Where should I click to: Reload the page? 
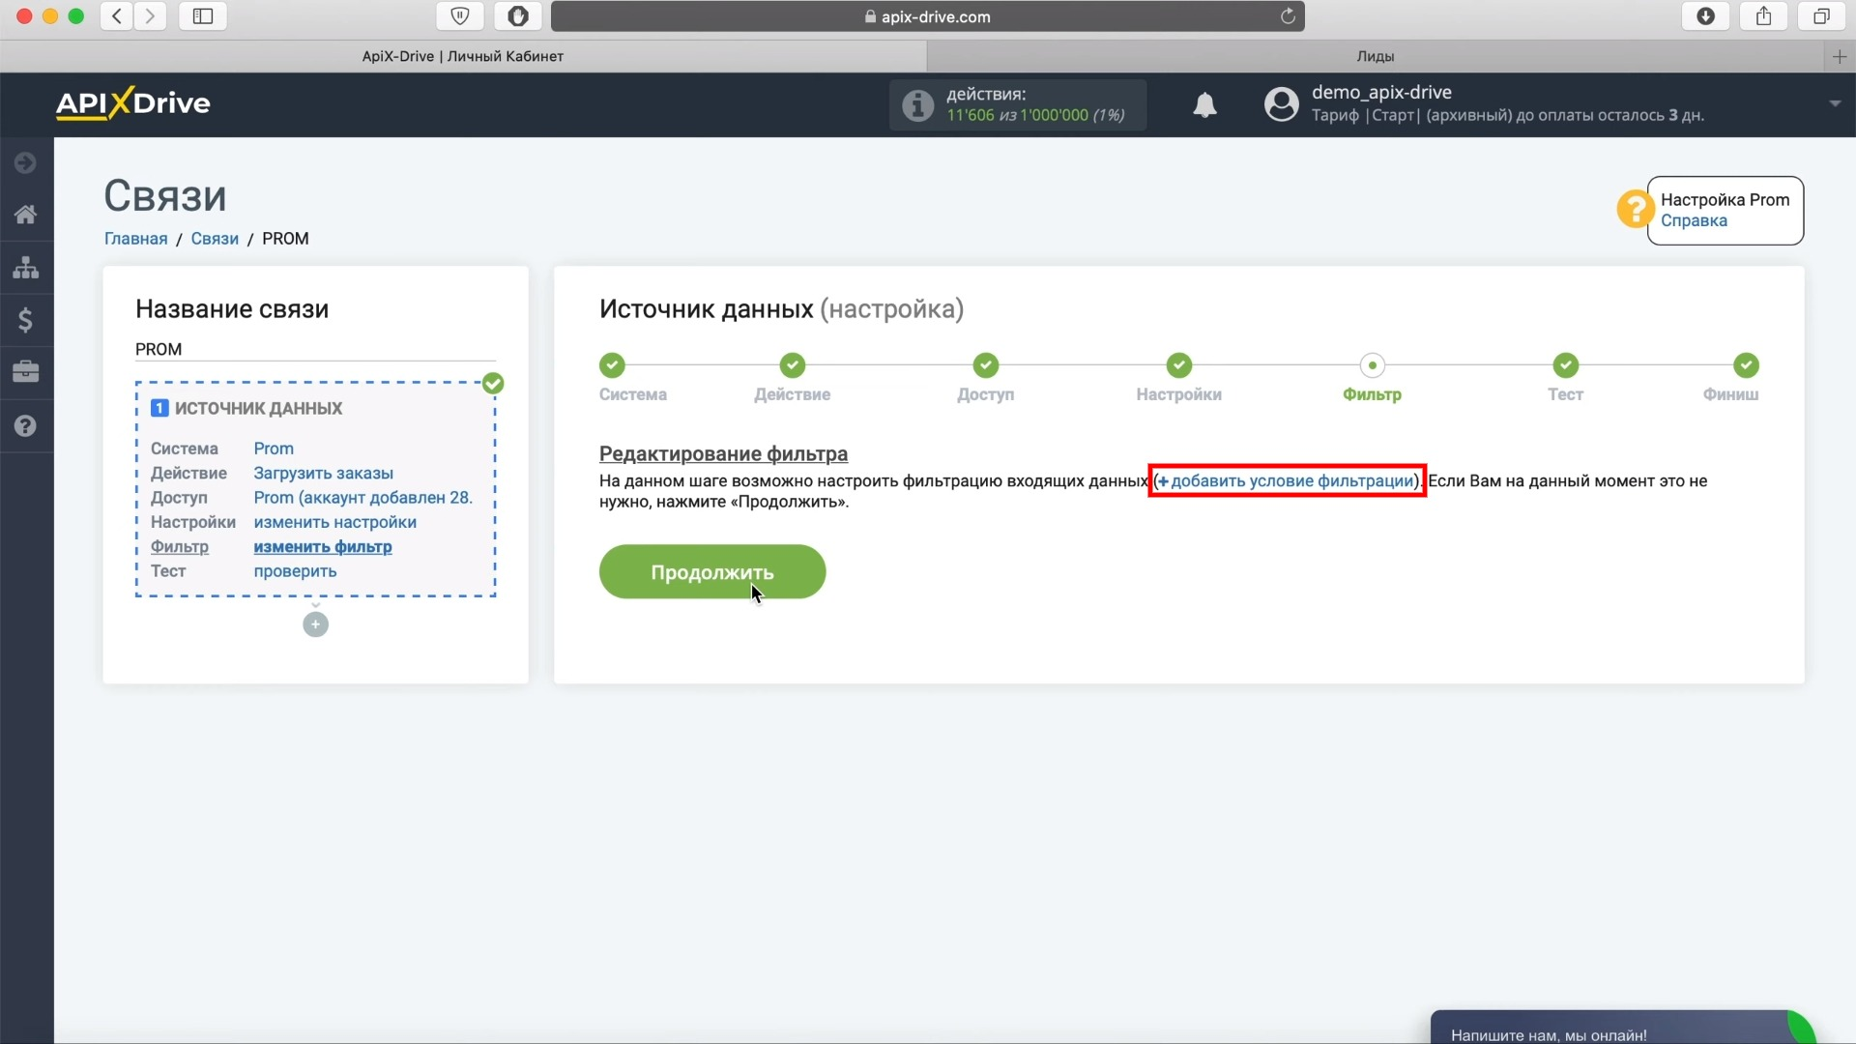click(1288, 16)
